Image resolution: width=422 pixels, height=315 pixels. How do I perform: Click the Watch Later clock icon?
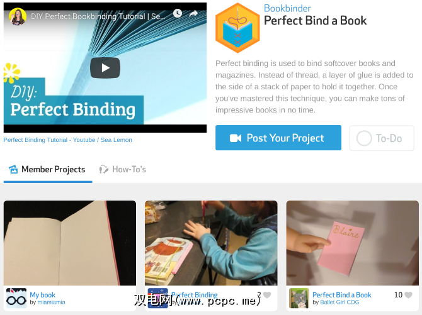coord(178,13)
